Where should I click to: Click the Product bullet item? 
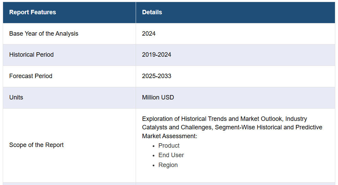(169, 146)
